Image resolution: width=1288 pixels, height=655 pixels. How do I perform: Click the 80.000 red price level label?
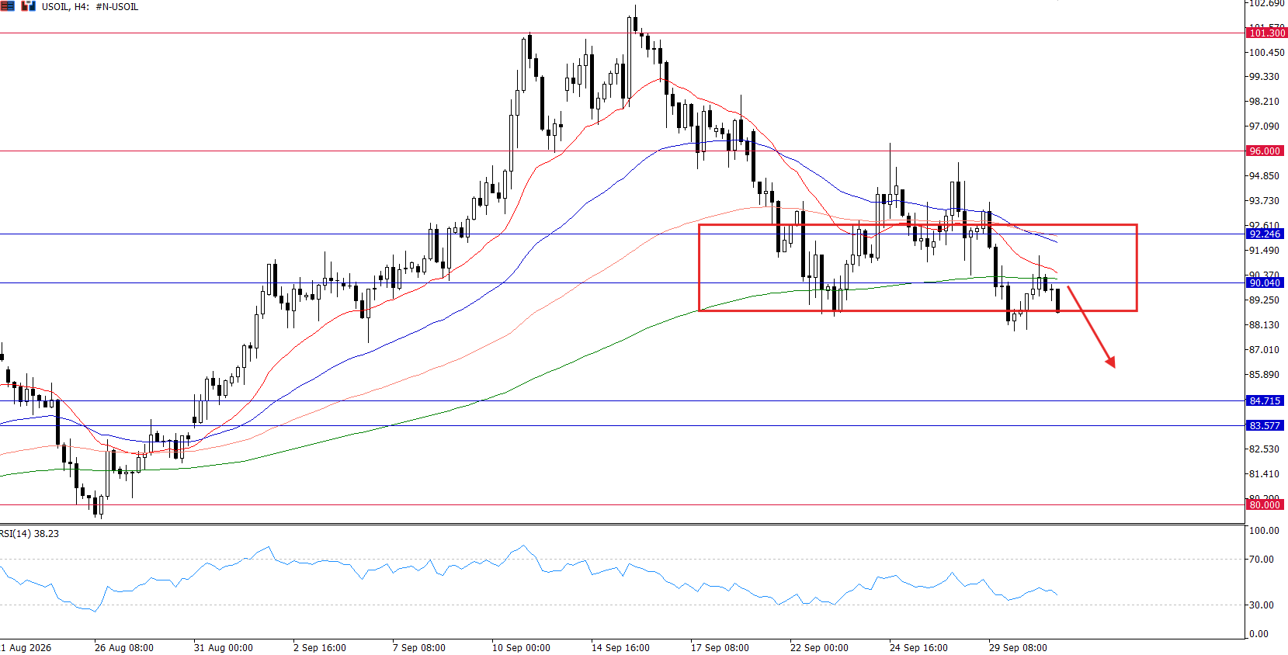[1266, 504]
